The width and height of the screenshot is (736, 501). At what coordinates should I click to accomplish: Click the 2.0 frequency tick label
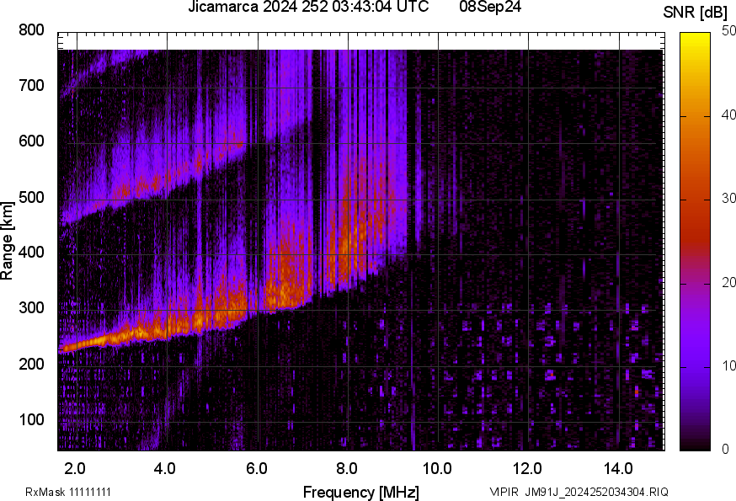point(76,467)
